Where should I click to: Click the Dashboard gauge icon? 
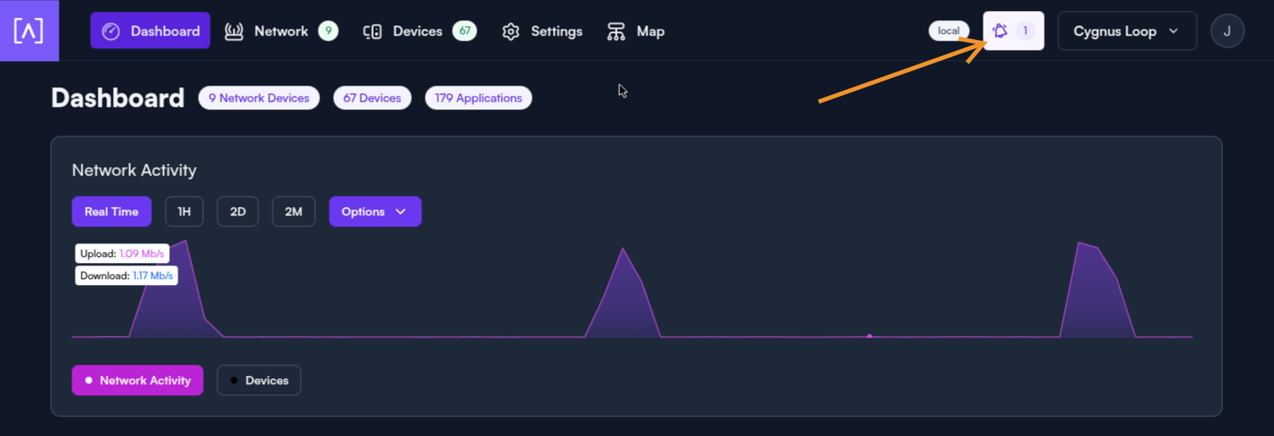(x=111, y=31)
